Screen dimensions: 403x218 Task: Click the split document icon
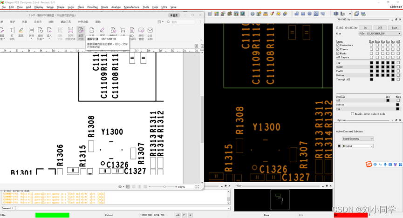(x=32, y=31)
